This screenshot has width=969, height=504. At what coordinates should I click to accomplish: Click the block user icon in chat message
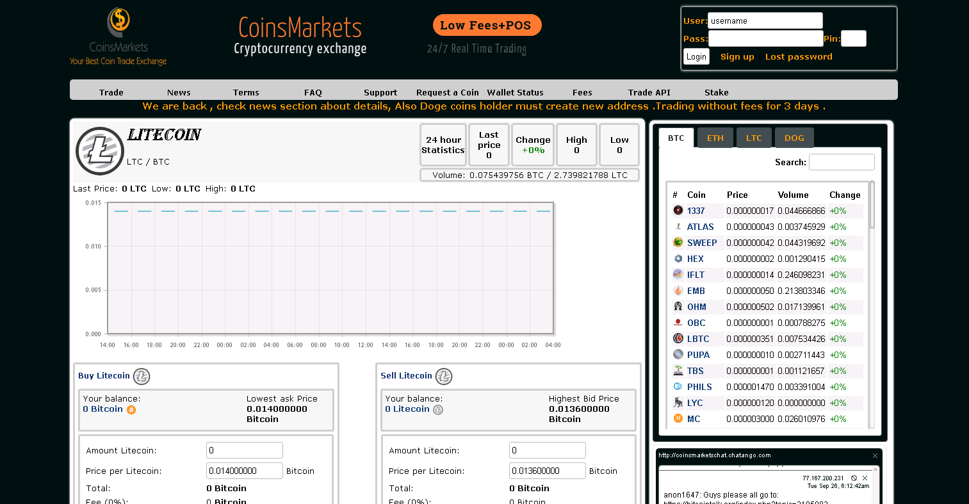[854, 478]
